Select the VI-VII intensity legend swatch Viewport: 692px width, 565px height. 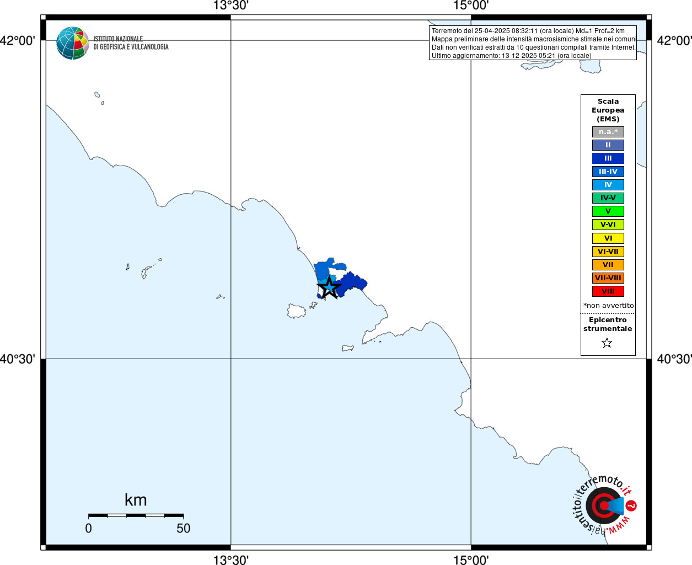pos(608,252)
